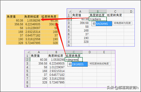Screen dimensions: 141x92
Task: Click cell 37 in bottom sheet column A
Action: 39,75
